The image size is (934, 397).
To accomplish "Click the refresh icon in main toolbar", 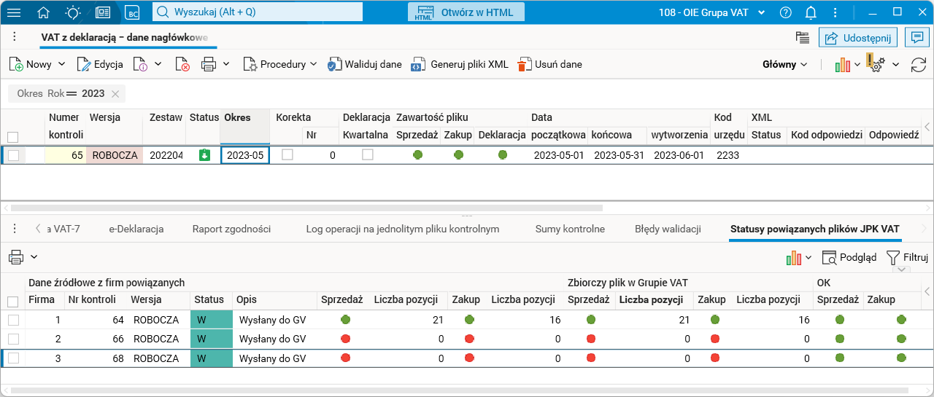I will [918, 64].
